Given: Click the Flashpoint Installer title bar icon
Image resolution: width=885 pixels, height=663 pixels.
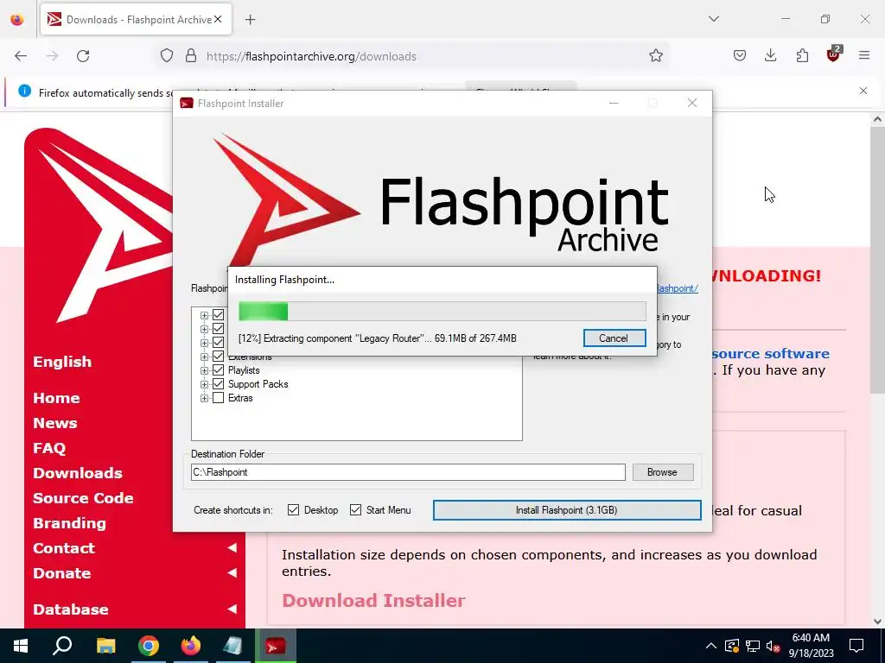Looking at the screenshot, I should (187, 104).
